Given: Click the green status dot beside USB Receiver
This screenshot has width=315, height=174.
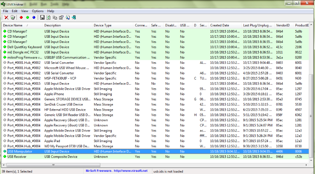Looking at the screenshot, I should coord(5,156).
